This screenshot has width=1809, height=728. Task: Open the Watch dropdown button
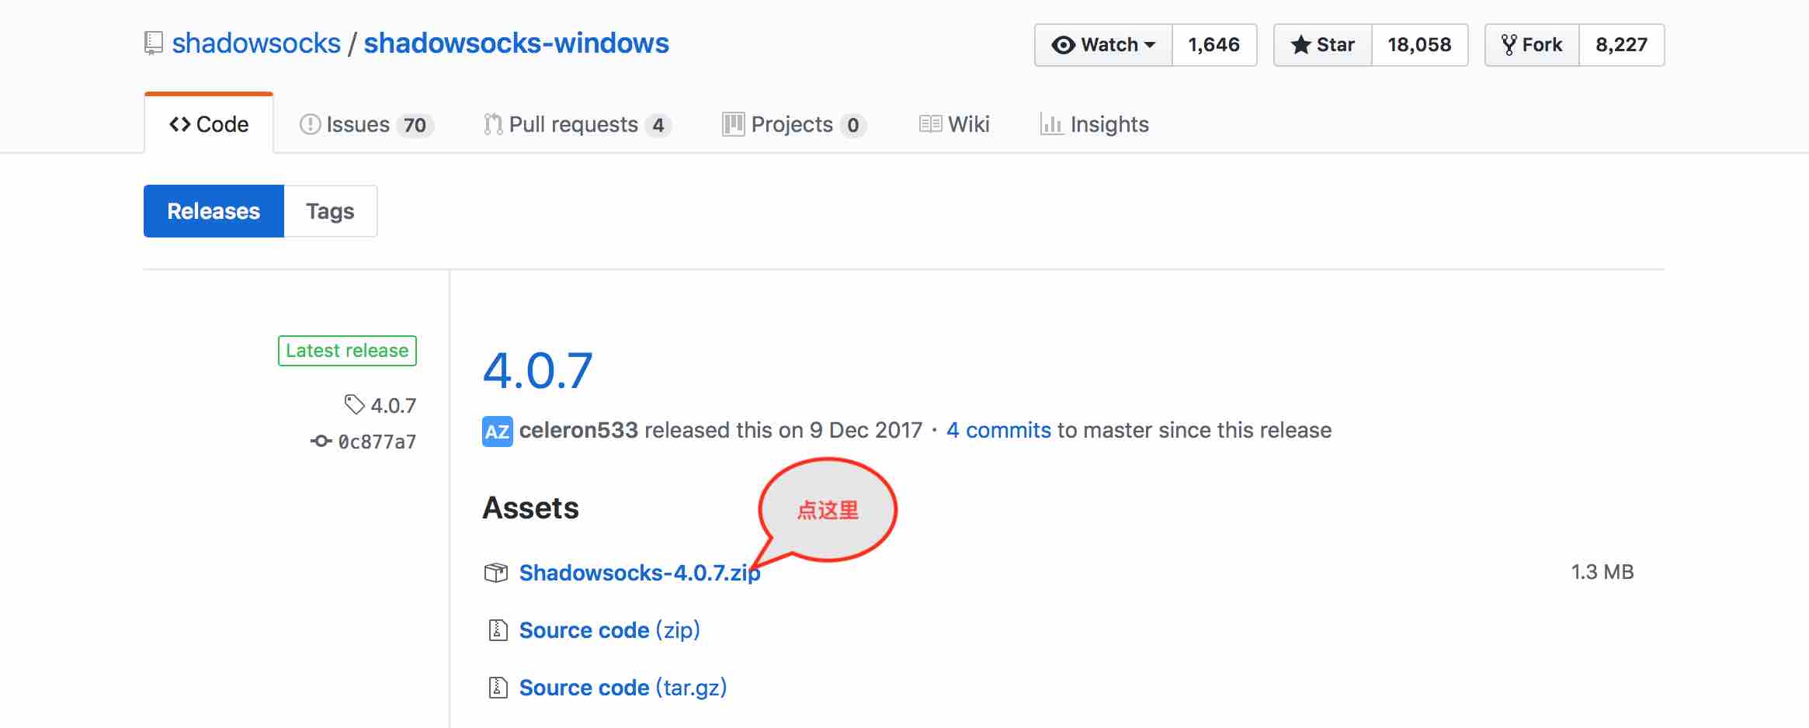(1103, 45)
